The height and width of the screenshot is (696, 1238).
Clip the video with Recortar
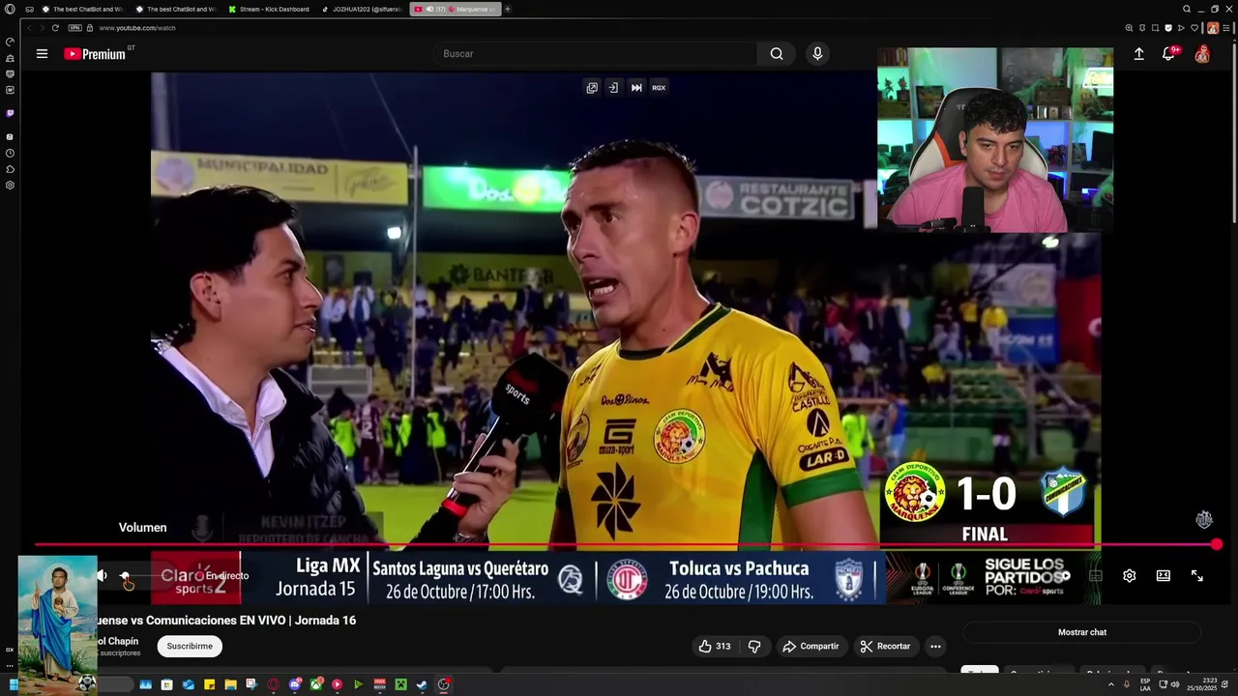tap(885, 646)
